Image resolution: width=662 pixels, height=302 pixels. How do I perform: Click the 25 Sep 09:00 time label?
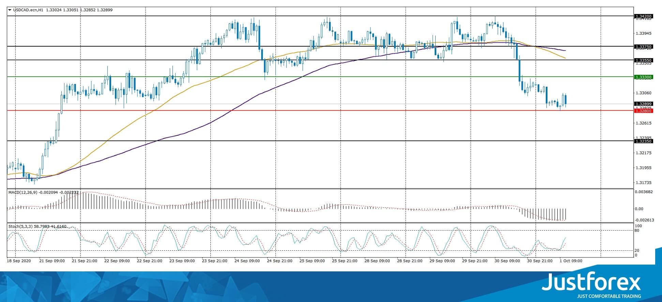coord(312,261)
